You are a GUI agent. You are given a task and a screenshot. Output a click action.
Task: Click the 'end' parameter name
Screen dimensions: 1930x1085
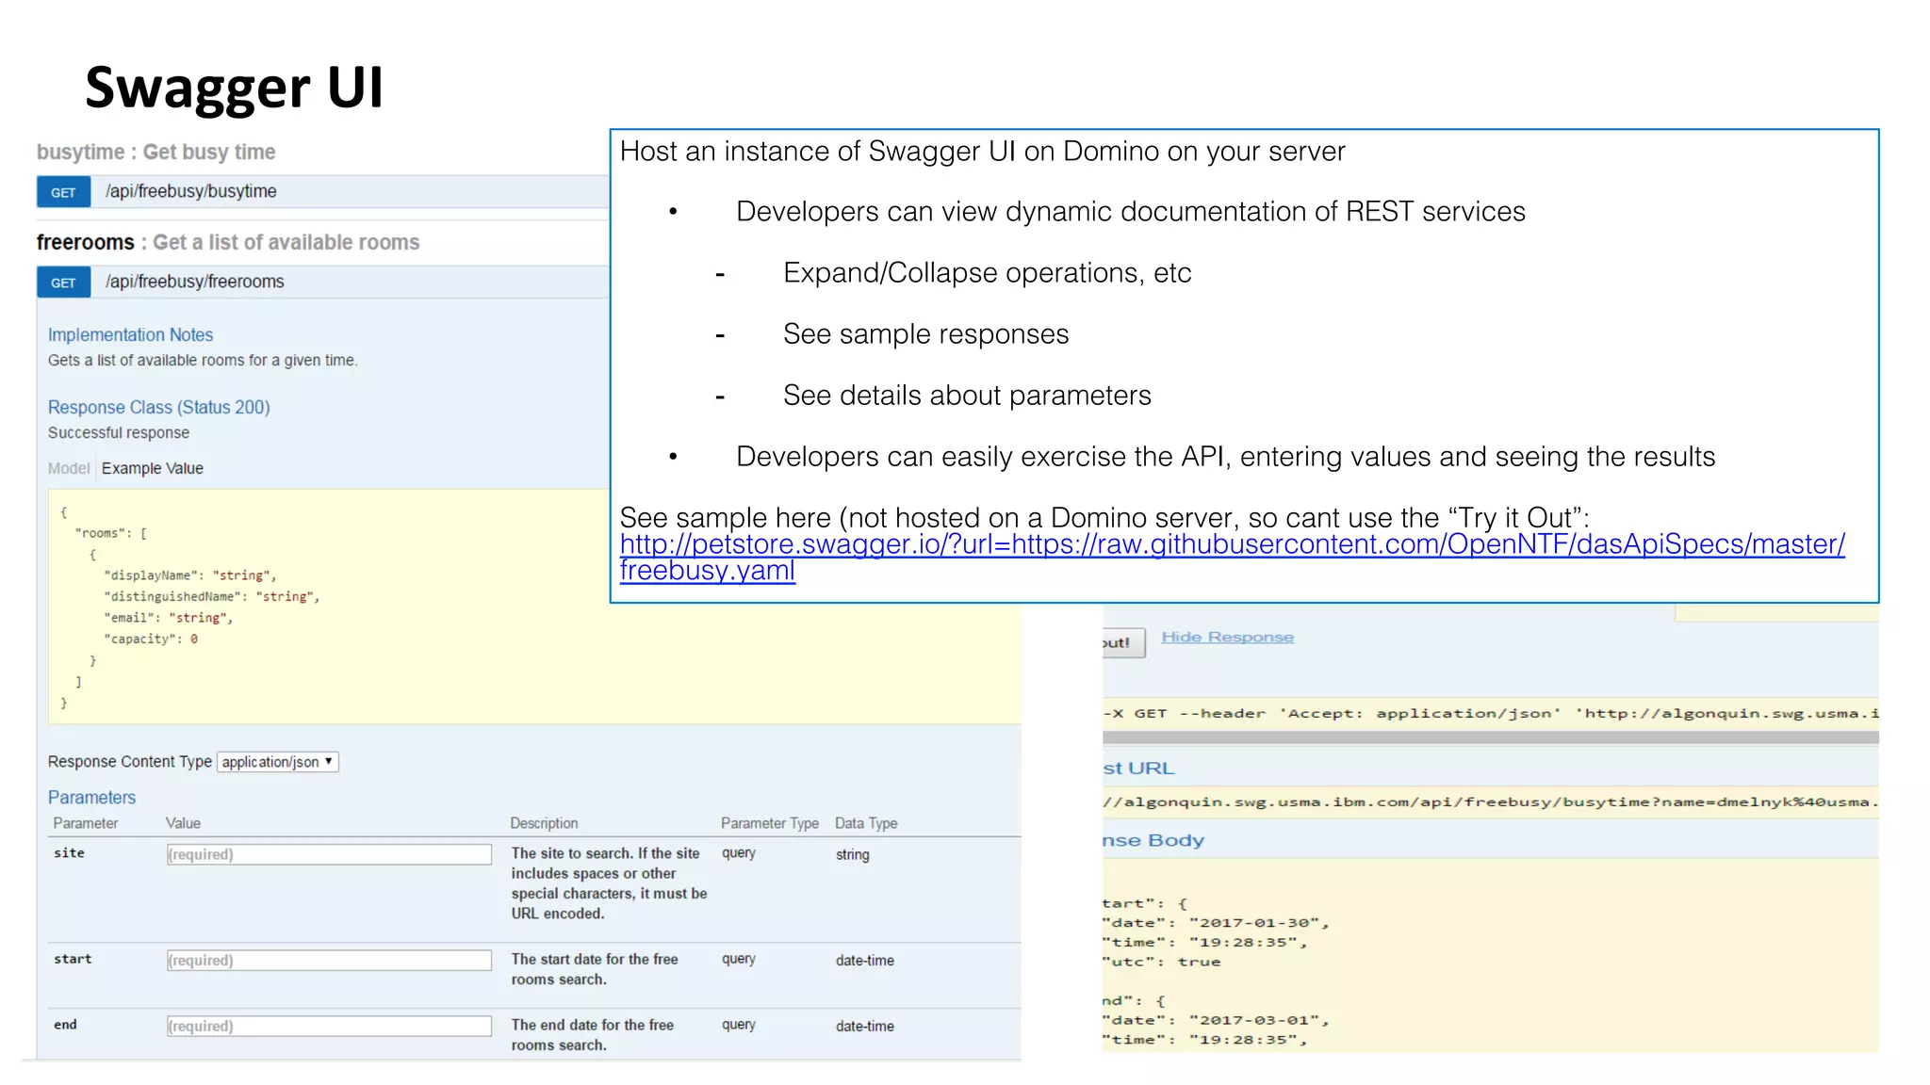point(65,1025)
